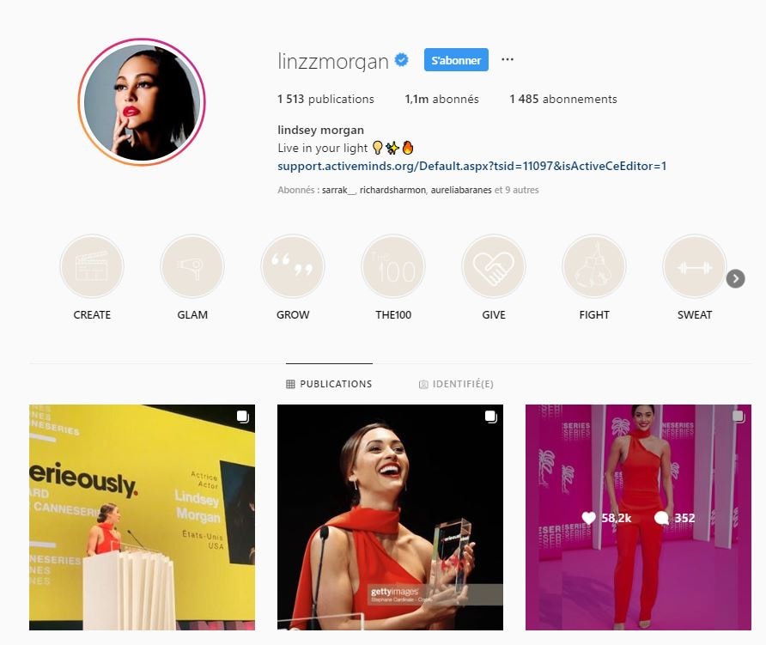View the 1,1m abonnés list
The image size is (766, 645).
tap(441, 99)
